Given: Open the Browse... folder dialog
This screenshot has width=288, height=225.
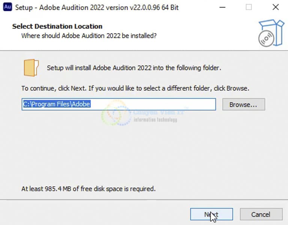Looking at the screenshot, I should point(243,105).
